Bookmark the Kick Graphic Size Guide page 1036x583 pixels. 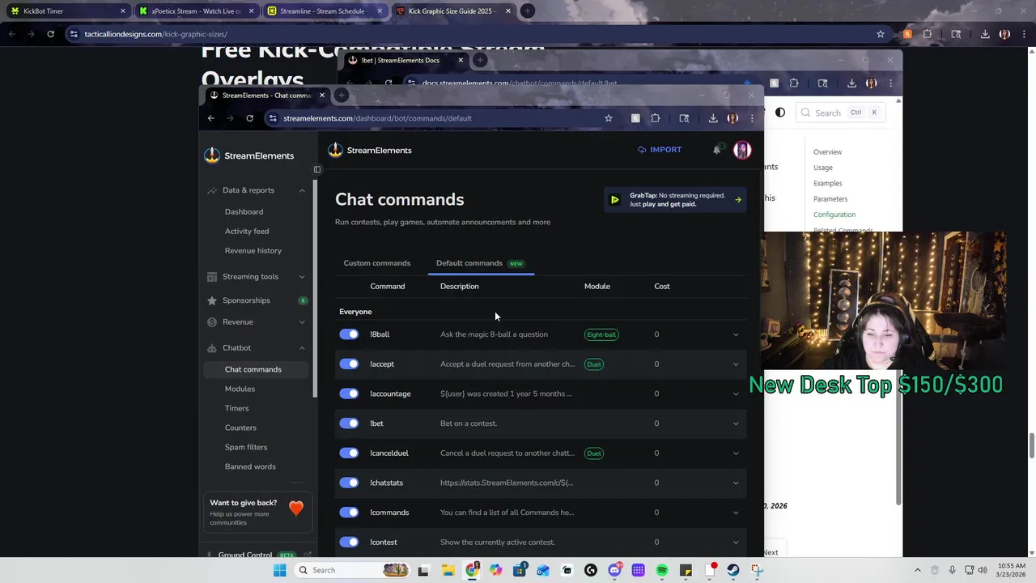[881, 34]
